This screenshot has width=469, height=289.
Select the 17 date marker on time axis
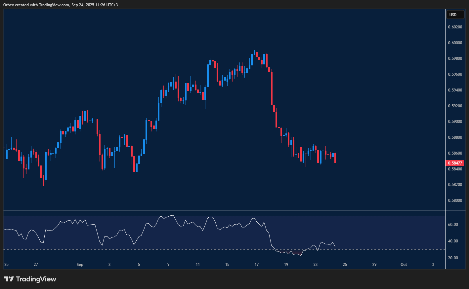click(x=257, y=265)
